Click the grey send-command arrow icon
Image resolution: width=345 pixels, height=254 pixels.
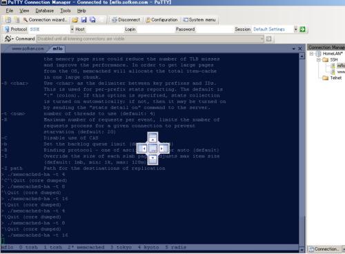[x=268, y=39]
